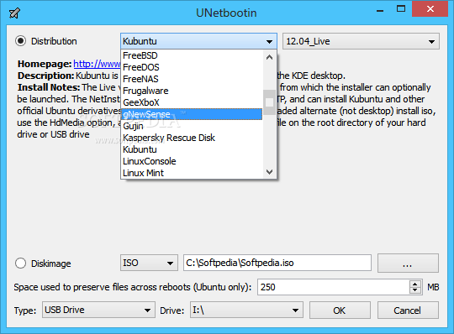454x334 pixels.
Task: Select the Diskimage radio button
Action: click(20, 264)
